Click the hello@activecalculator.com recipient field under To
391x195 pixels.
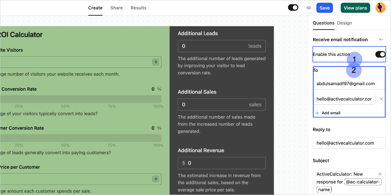pos(345,99)
